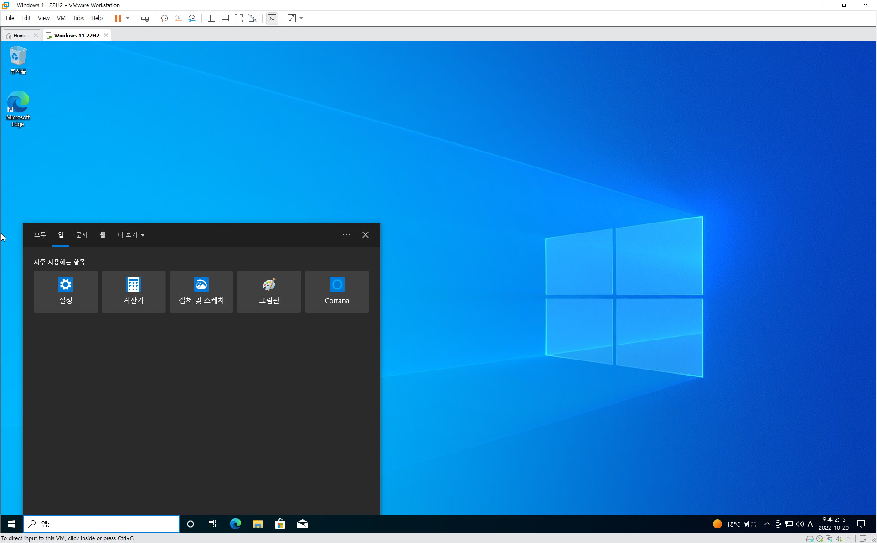Pause the virtual machine with the orange button

[x=118, y=18]
